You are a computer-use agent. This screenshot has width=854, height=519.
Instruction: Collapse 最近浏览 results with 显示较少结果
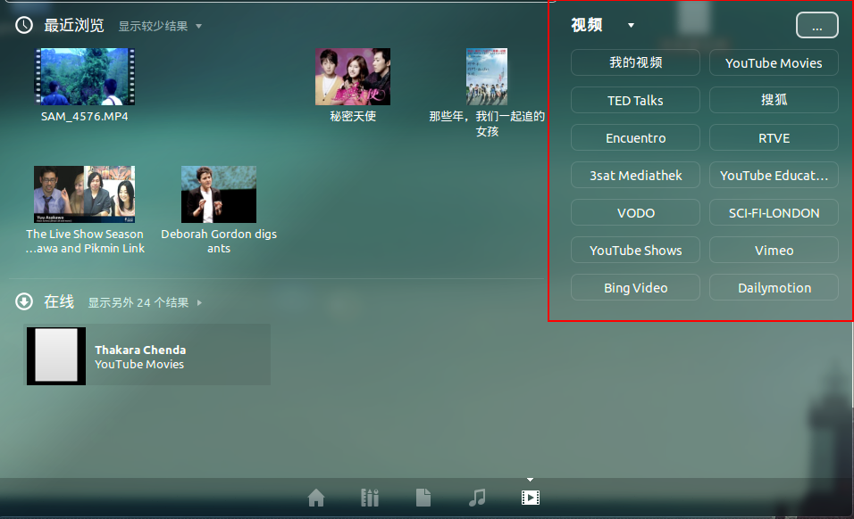(x=160, y=26)
